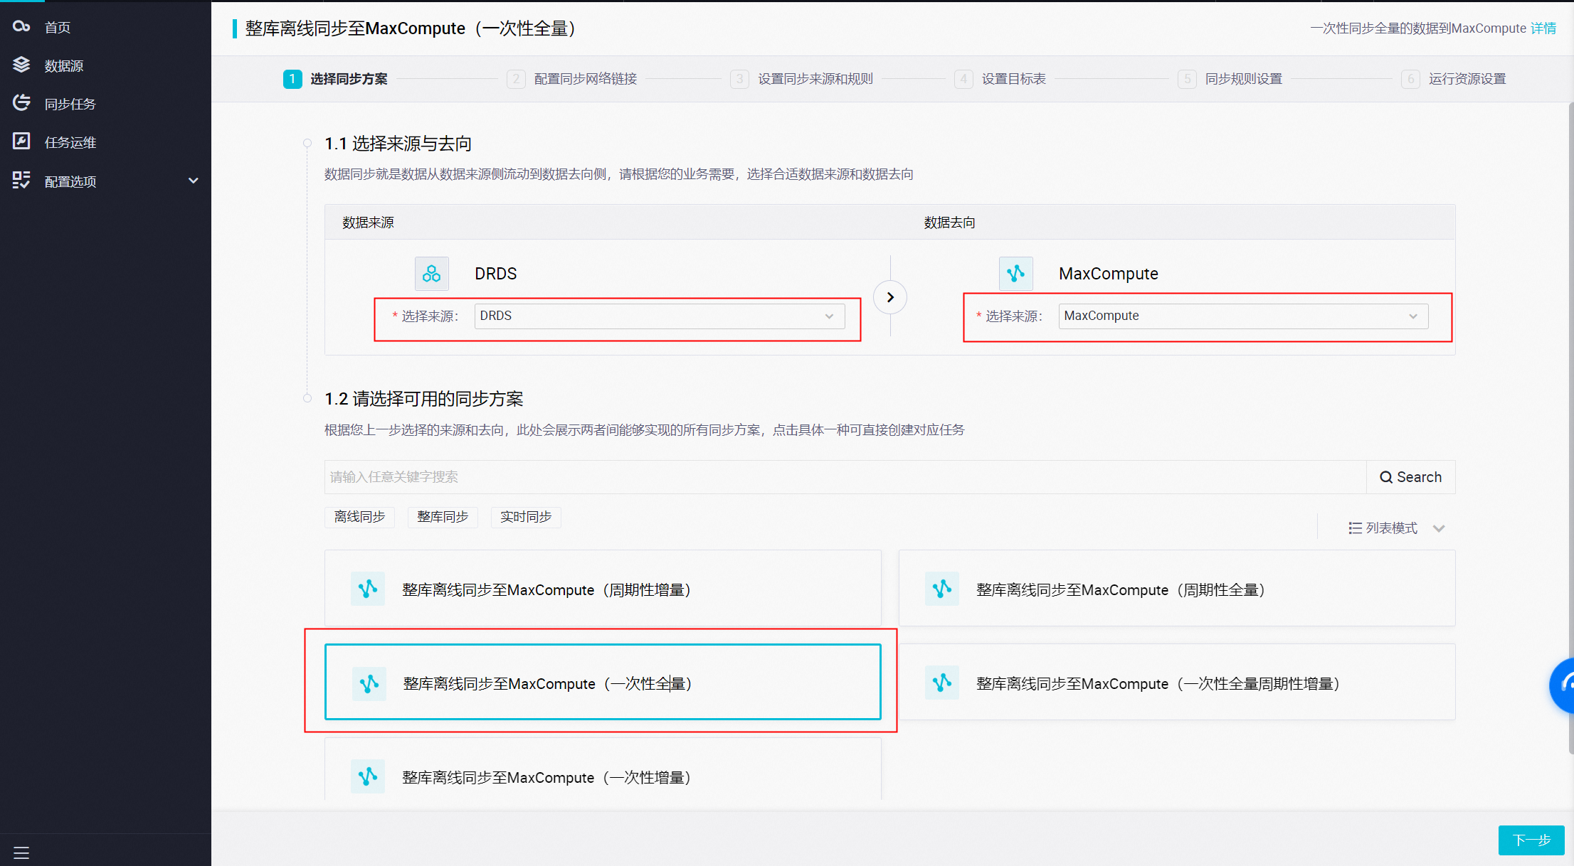Click the home icon in sidebar
This screenshot has height=866, width=1574.
pos(21,26)
